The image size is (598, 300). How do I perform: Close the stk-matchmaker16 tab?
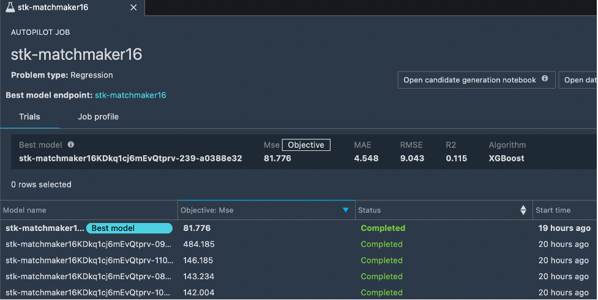click(133, 7)
